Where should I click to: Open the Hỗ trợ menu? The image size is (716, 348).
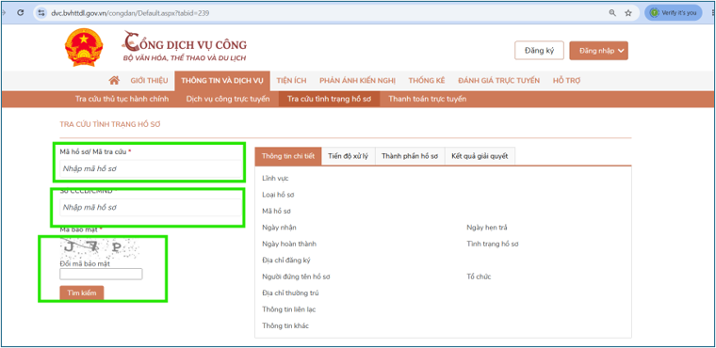click(x=567, y=81)
